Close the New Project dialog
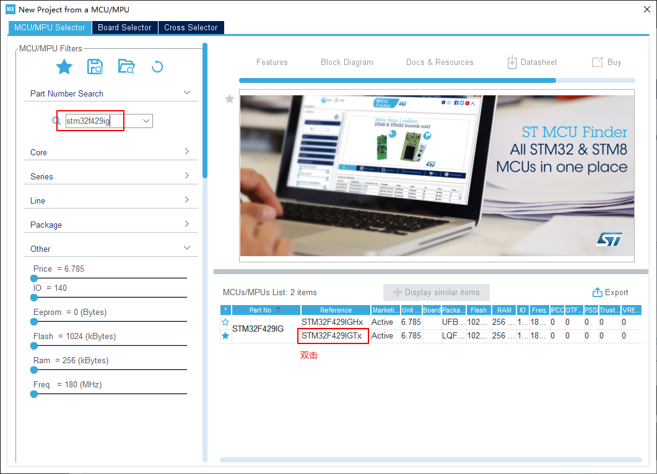The width and height of the screenshot is (657, 474). [x=647, y=9]
